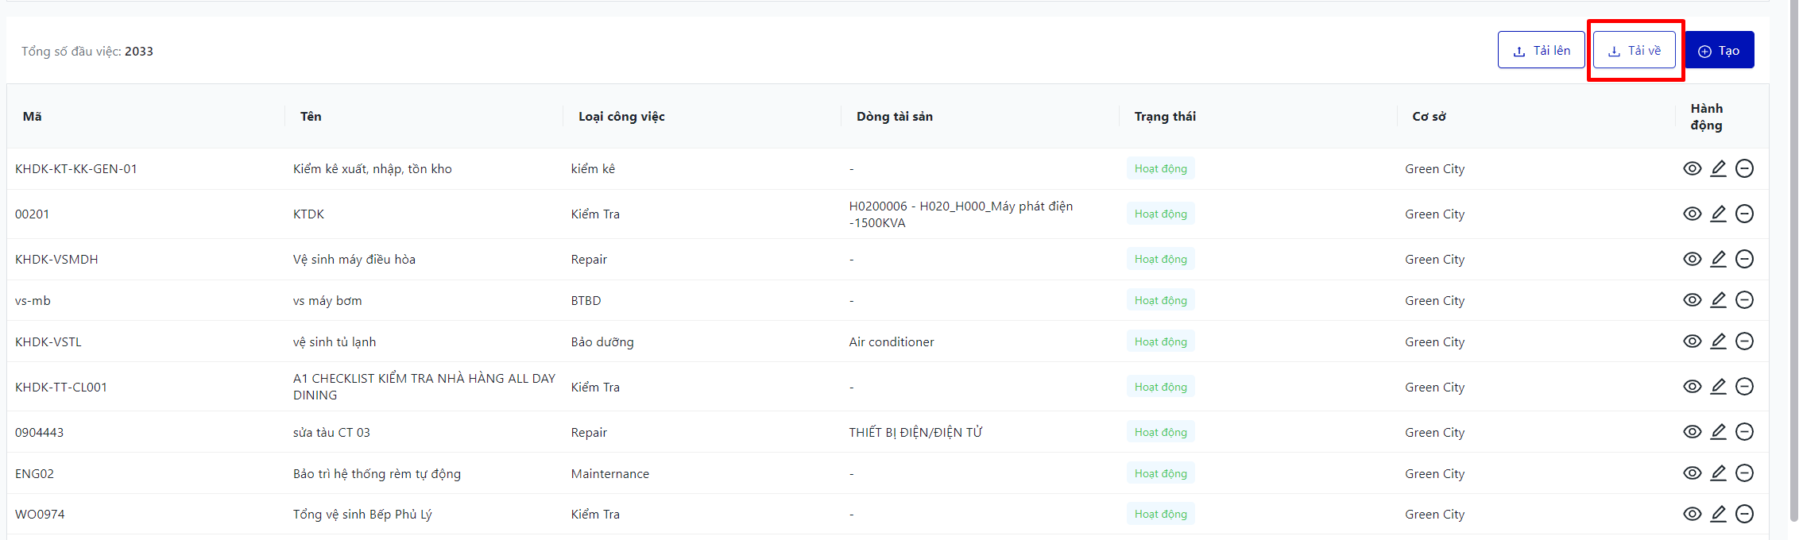Edit the ENG02 row with pencil icon

(1718, 473)
